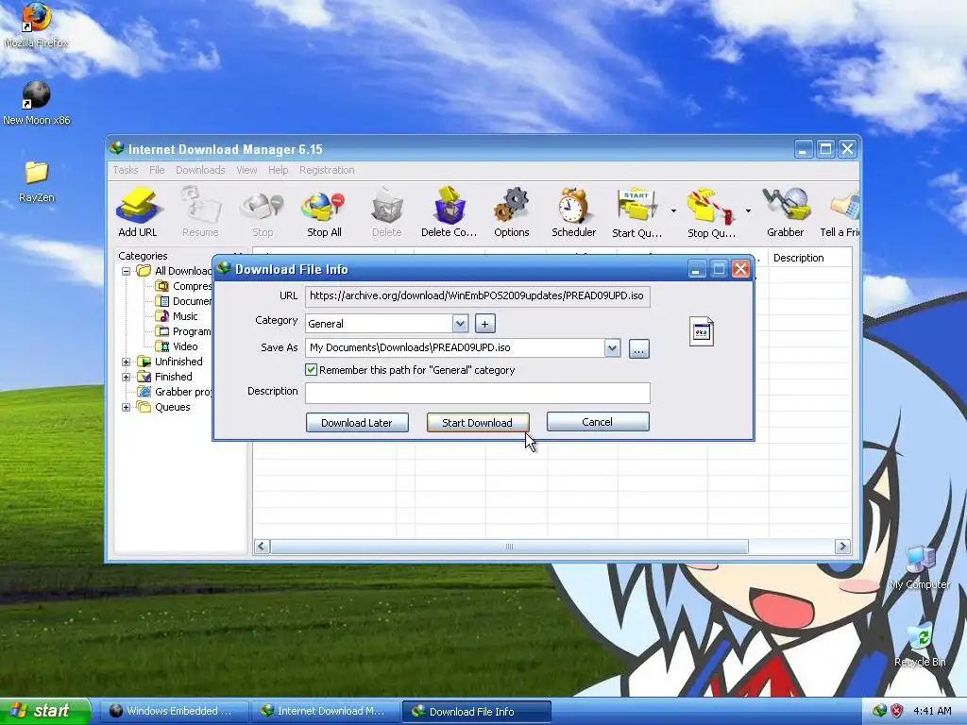Expand the Queues tree node
Viewport: 967px width, 725px height.
[126, 407]
